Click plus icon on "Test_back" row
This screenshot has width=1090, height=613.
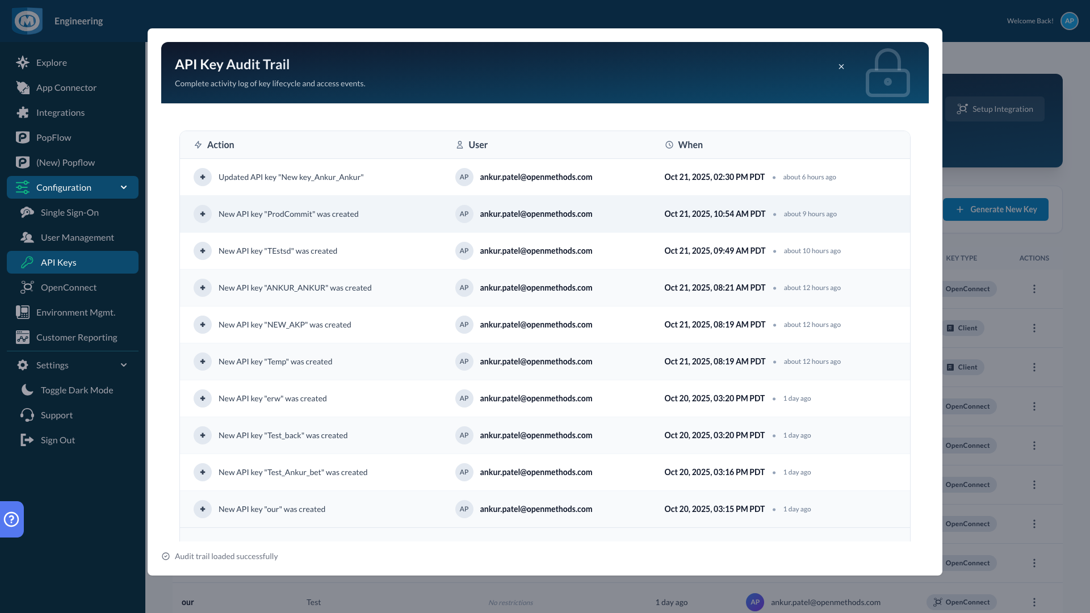click(203, 435)
